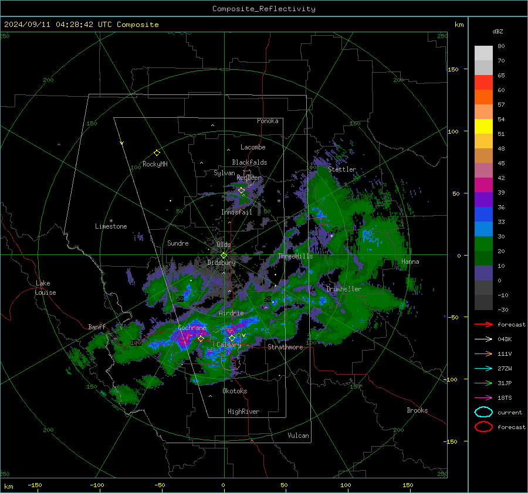
Task: Click the Stettler label
Action: tap(342, 169)
